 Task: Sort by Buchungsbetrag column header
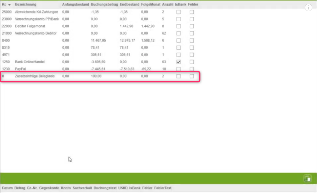104,5
